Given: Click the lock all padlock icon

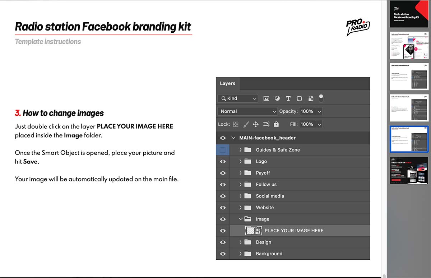Looking at the screenshot, I should pyautogui.click(x=276, y=124).
